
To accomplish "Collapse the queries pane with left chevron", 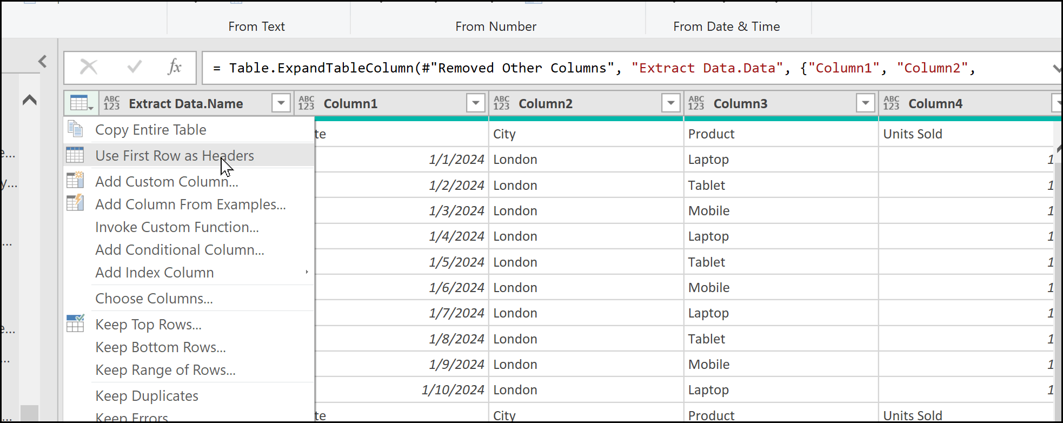I will point(43,62).
